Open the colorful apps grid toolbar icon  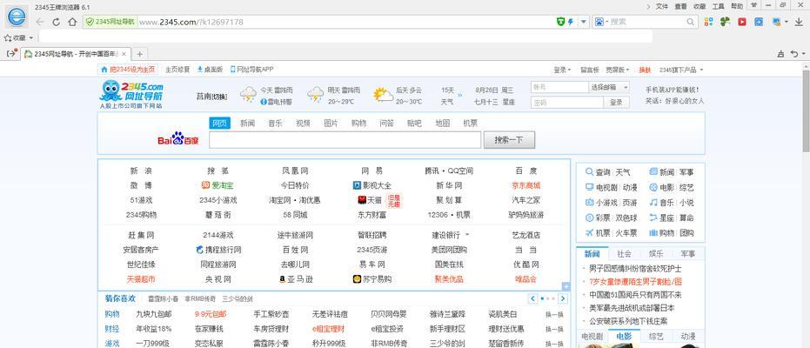[709, 22]
